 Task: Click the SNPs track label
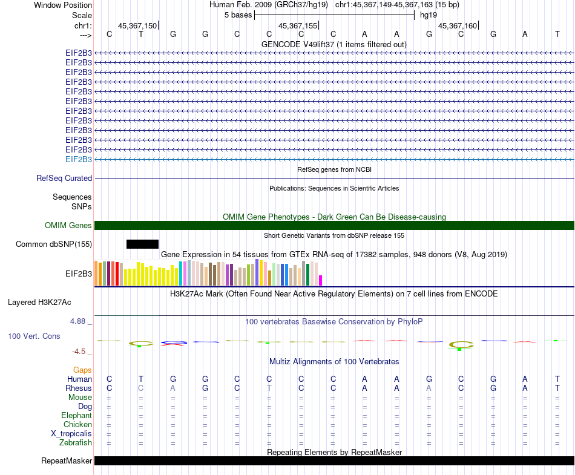coord(82,207)
